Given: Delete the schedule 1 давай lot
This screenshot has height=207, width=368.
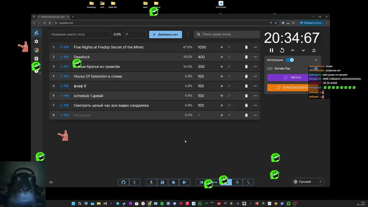Looking at the screenshot, I should pos(246,96).
